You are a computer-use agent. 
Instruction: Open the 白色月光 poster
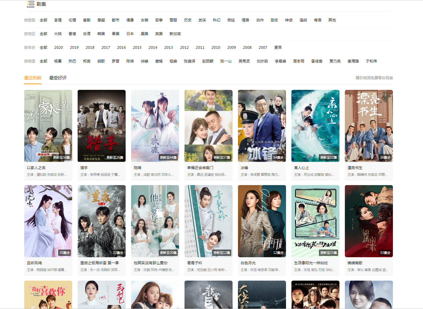tap(262, 221)
